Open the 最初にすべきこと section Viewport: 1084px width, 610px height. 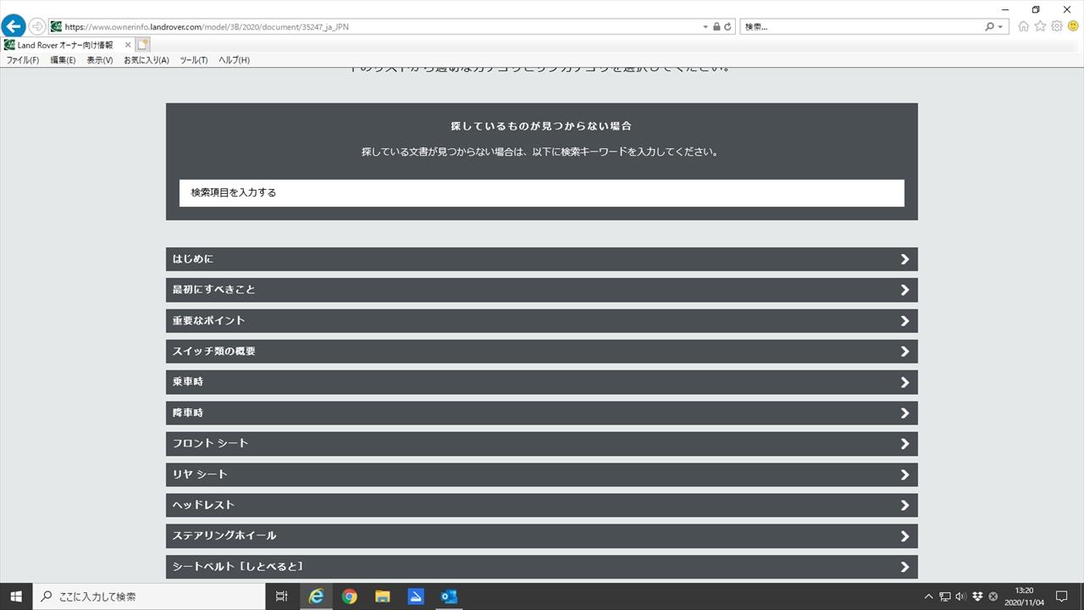pos(542,290)
